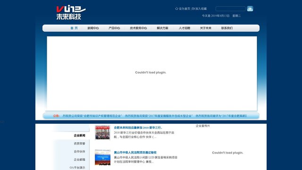
Task: Open the 黄山市中级人民法院项目通过验收 headline
Action: [x=135, y=153]
